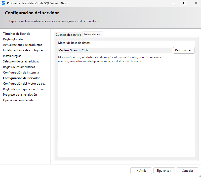Viewport: 201px width, 177px height.
Task: Select Reglas de características step
Action: pyautogui.click(x=19, y=67)
